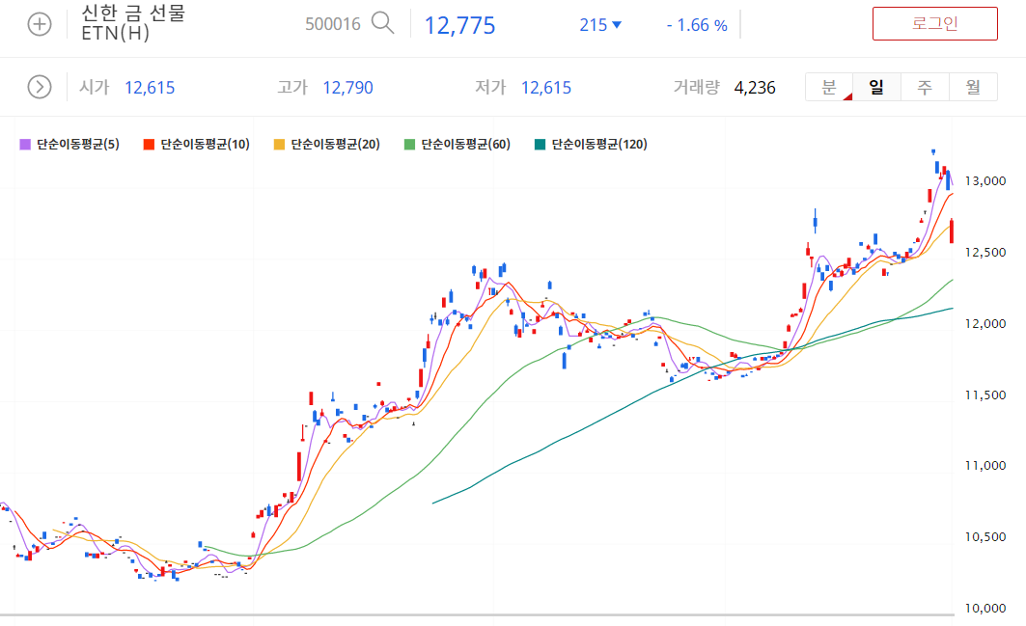Viewport: 1026px width, 626px height.
Task: Open the red triangle dropdown on 분 tab
Action: click(848, 96)
